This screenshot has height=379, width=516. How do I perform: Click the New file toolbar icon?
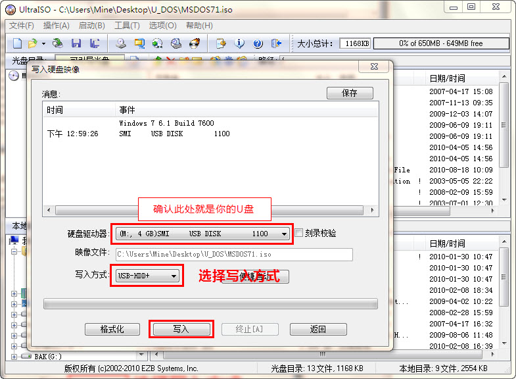tap(17, 43)
